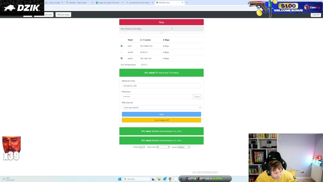The width and height of the screenshot is (323, 182).
Task: Close the BELABOX cloud tab
Action: pos(182,3)
